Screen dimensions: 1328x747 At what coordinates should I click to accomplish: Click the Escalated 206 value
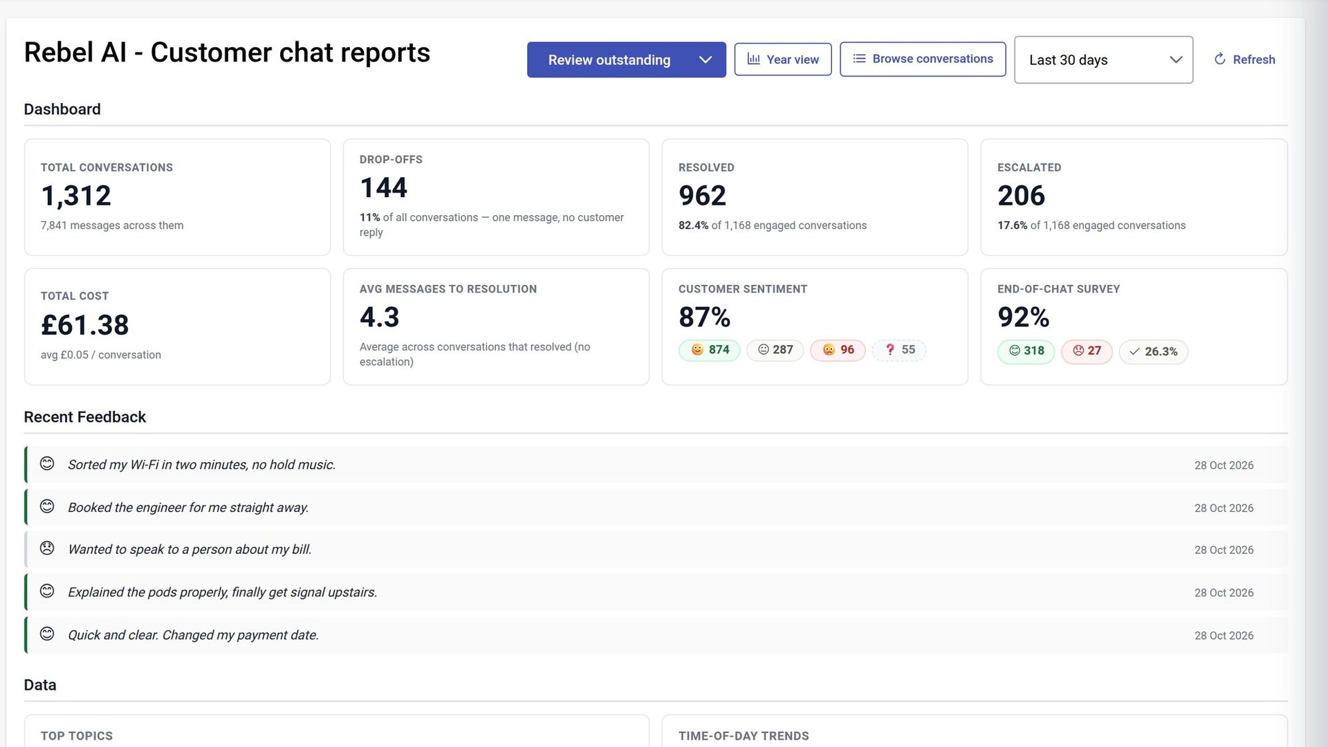1022,196
